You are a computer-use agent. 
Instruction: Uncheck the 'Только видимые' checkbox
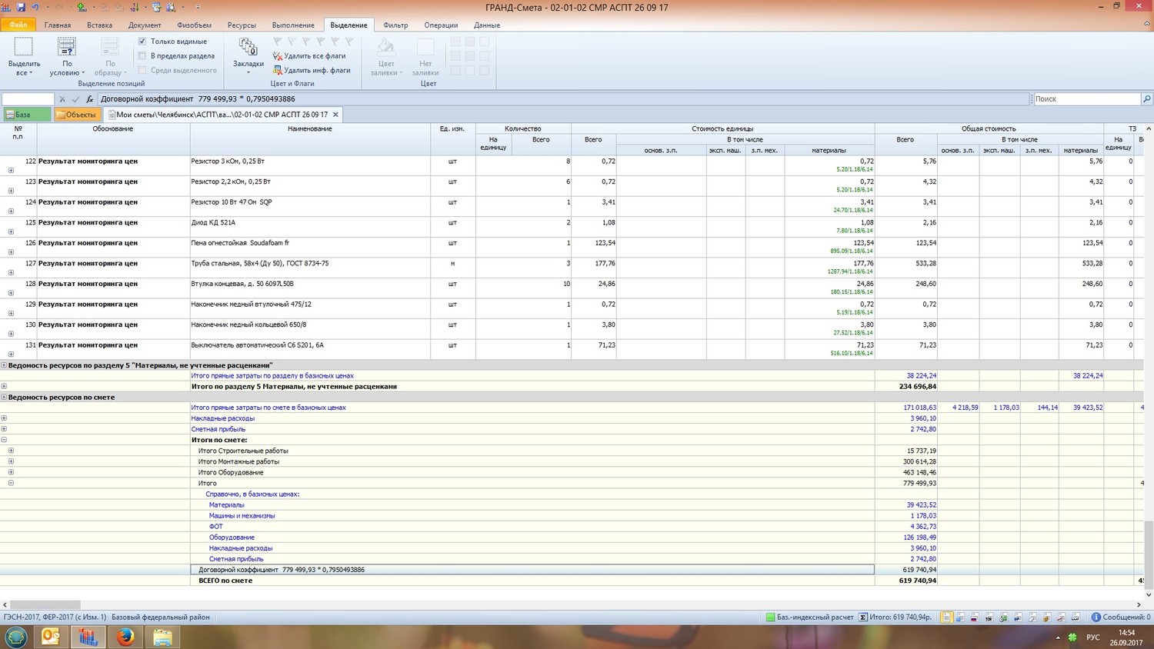click(142, 42)
